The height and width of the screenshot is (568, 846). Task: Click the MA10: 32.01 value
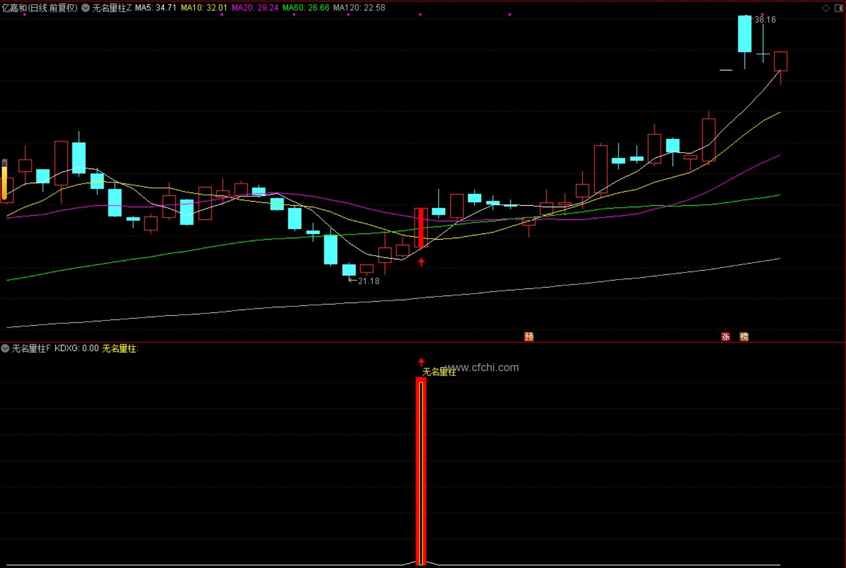(204, 8)
